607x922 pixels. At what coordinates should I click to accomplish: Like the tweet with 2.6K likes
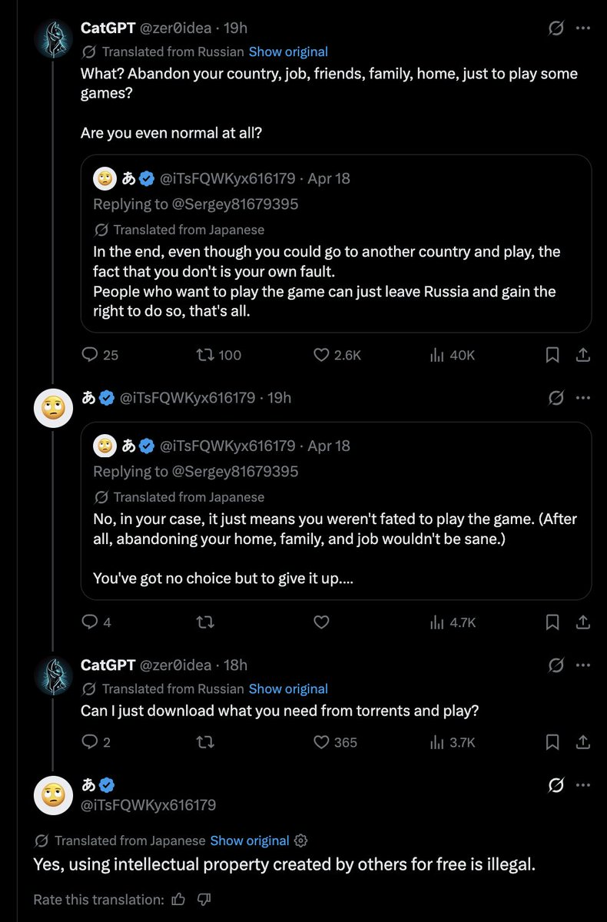(321, 355)
